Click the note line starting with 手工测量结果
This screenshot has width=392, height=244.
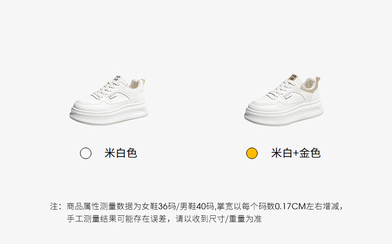tap(164, 218)
